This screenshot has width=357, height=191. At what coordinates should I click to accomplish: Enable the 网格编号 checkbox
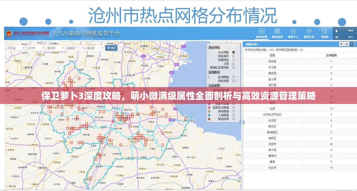pyautogui.click(x=233, y=56)
